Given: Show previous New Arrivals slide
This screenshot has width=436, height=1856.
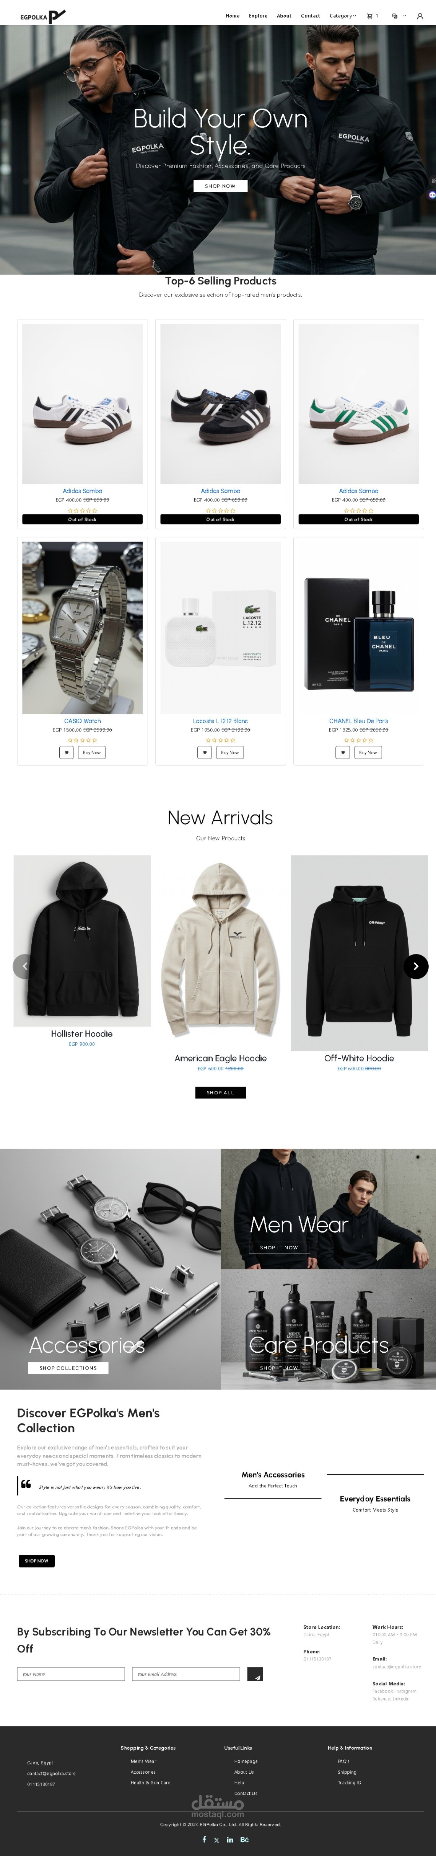Looking at the screenshot, I should tap(25, 966).
